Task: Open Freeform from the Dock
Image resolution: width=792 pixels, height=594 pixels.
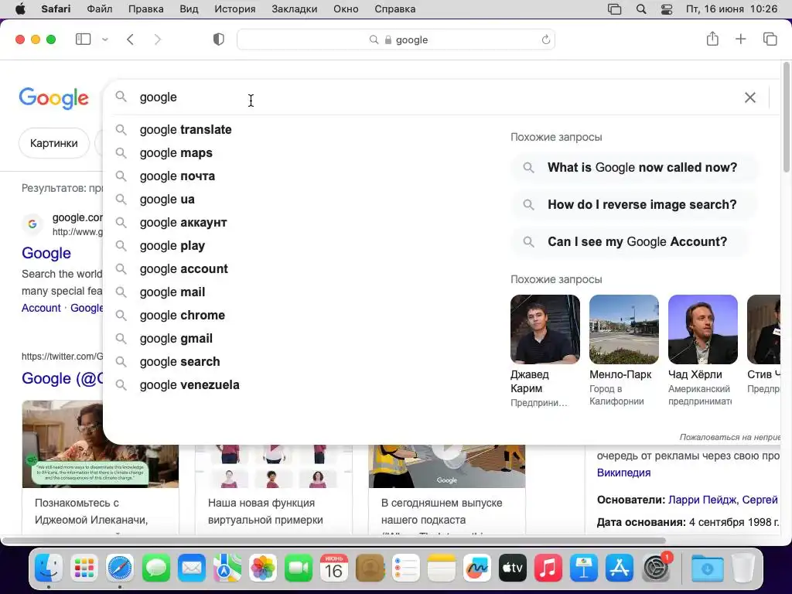Action: (x=476, y=568)
